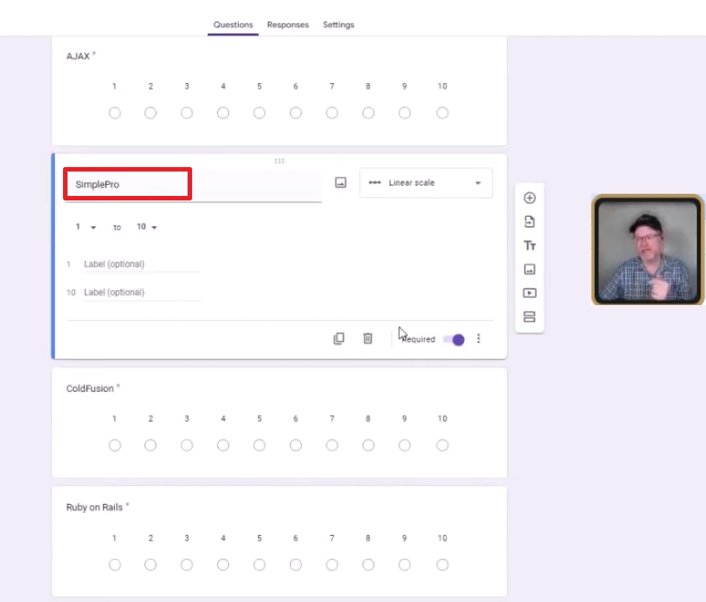The height and width of the screenshot is (602, 706).
Task: Open the Settings tab
Action: [x=339, y=24]
